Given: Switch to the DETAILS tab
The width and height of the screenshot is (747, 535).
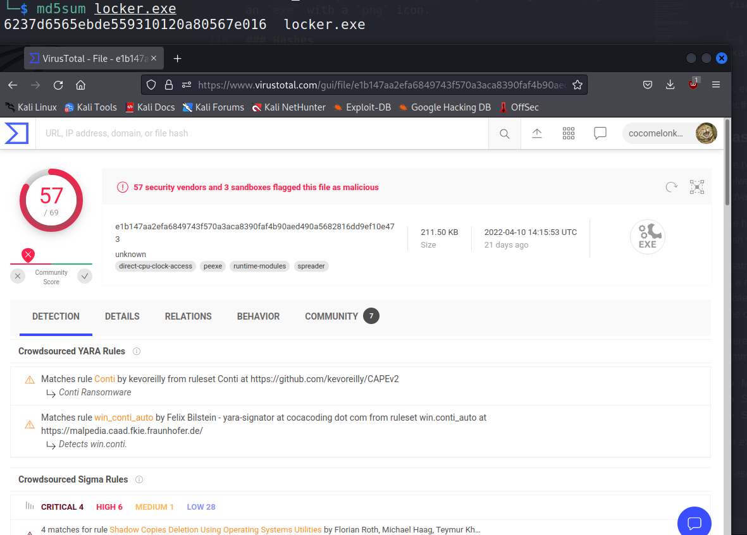Looking at the screenshot, I should click(x=122, y=316).
